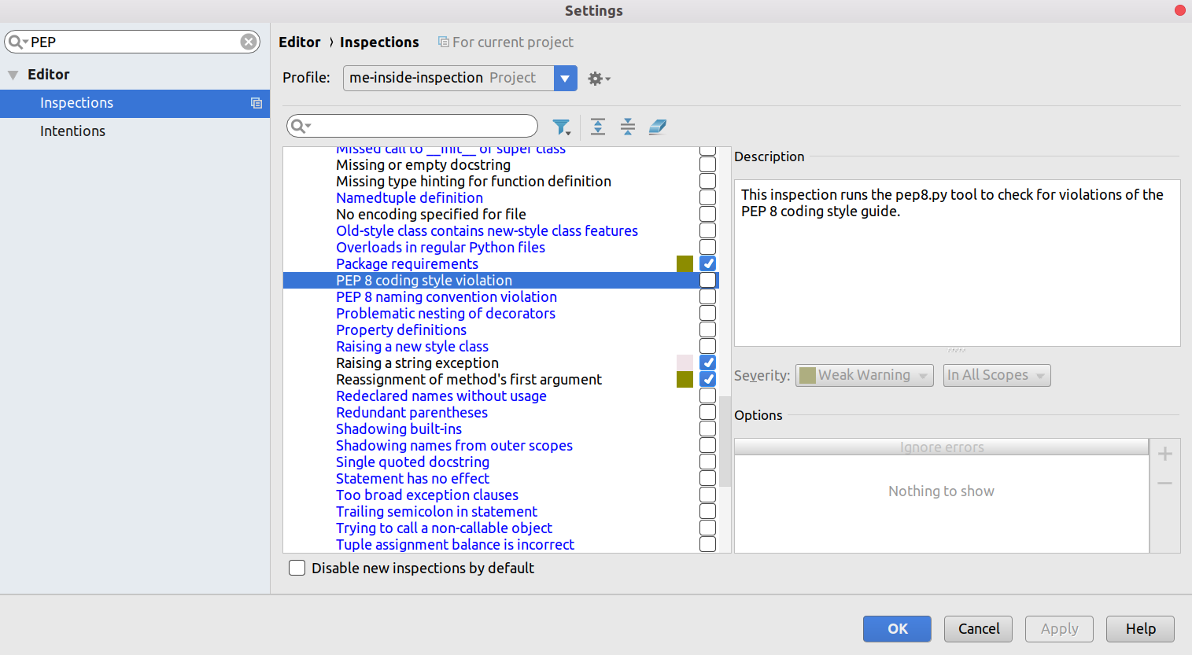The width and height of the screenshot is (1192, 655).
Task: Open the profile gear settings menu
Action: pyautogui.click(x=599, y=78)
